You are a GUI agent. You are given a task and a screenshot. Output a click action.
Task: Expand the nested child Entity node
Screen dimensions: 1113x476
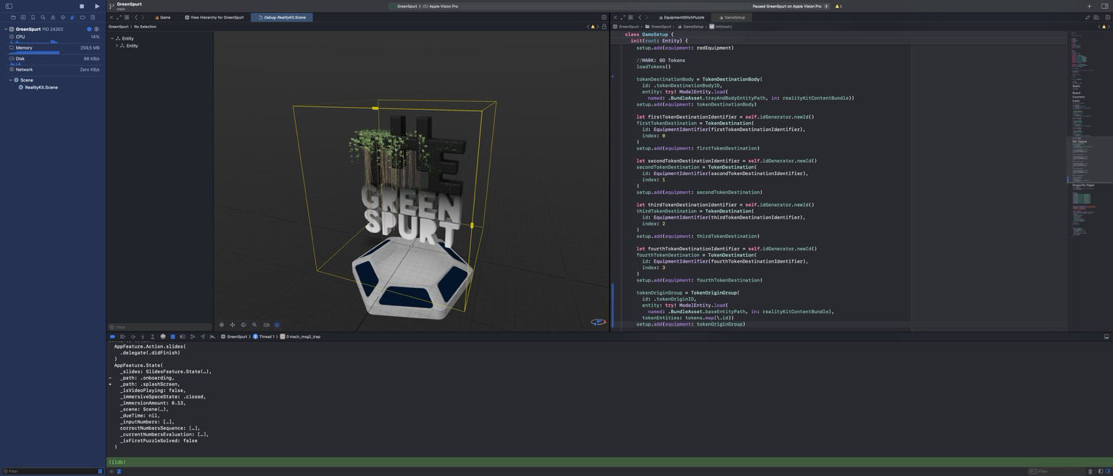[117, 46]
